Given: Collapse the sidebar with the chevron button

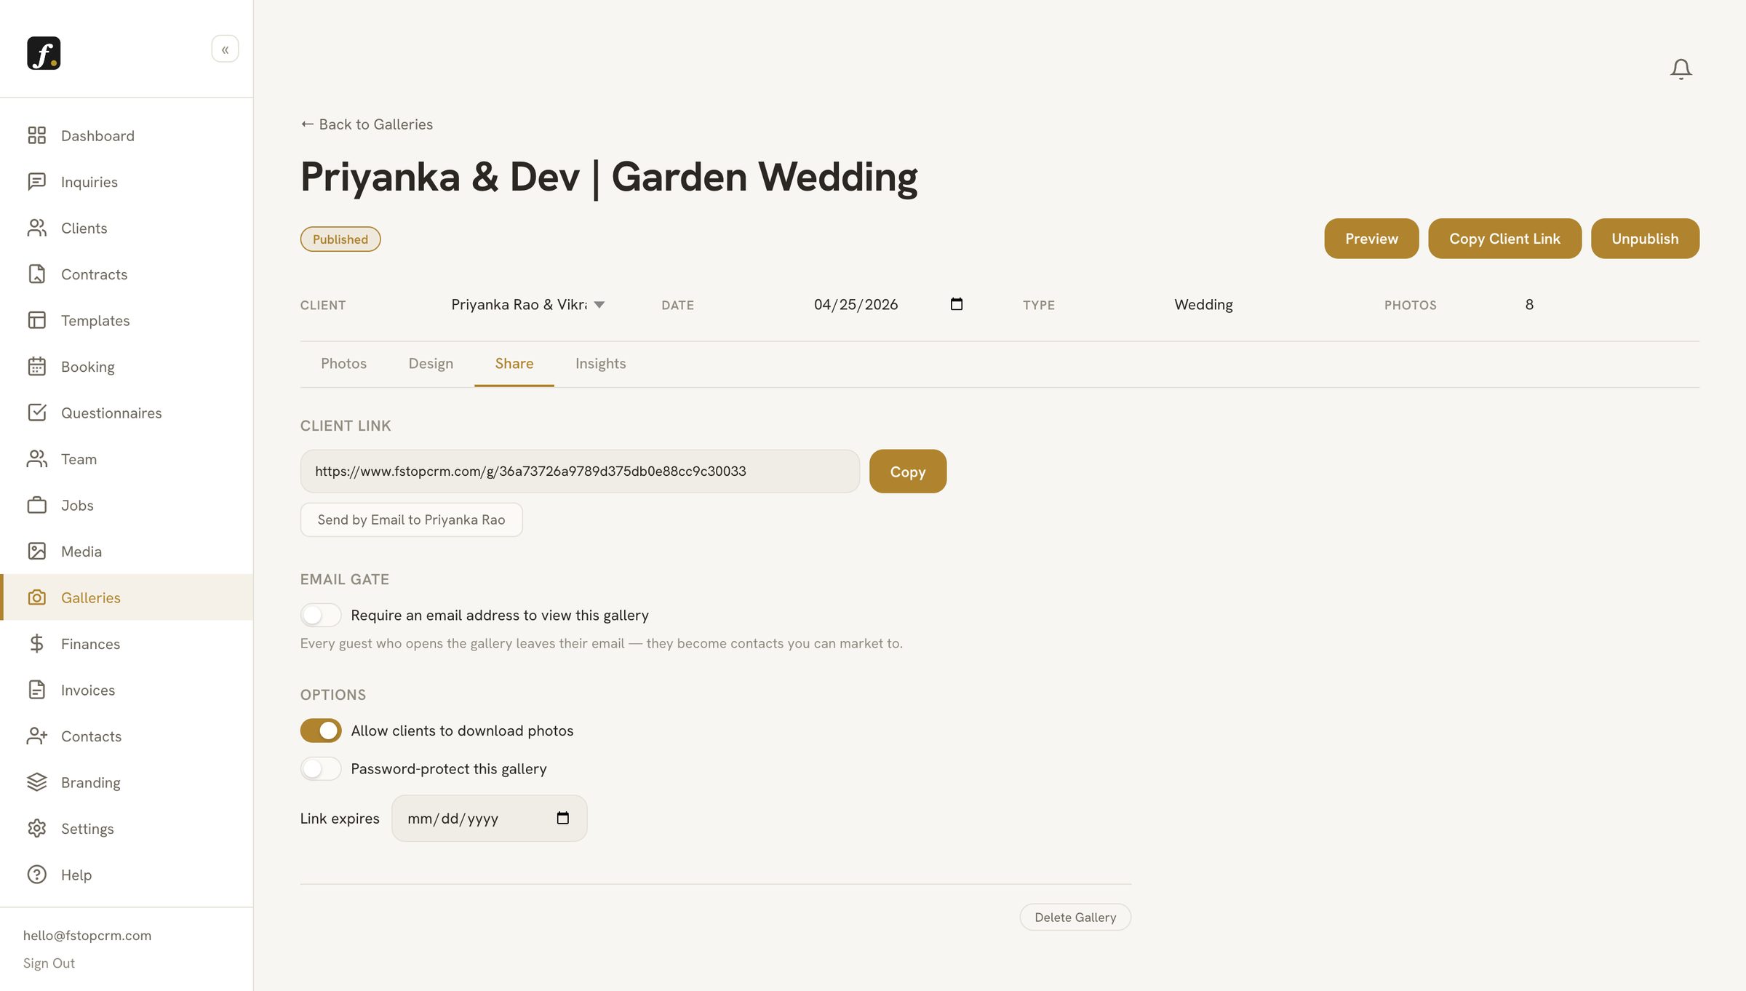Looking at the screenshot, I should pos(225,49).
